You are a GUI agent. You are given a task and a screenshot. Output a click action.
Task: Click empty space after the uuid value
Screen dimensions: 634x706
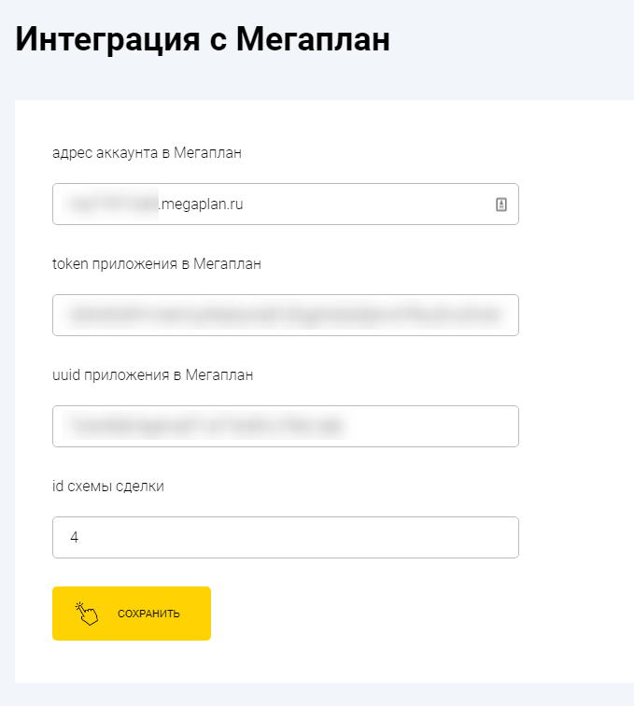click(x=430, y=426)
